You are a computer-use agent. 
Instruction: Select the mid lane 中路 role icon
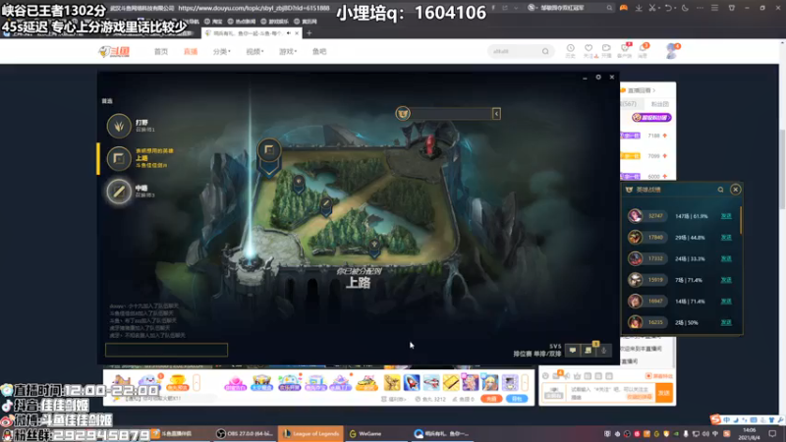(x=119, y=192)
